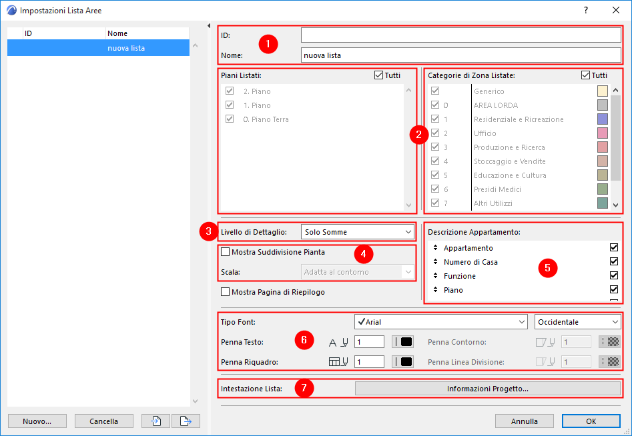632x436 pixels.
Task: Open the Penna Contorno pen color popup
Action: 609,342
